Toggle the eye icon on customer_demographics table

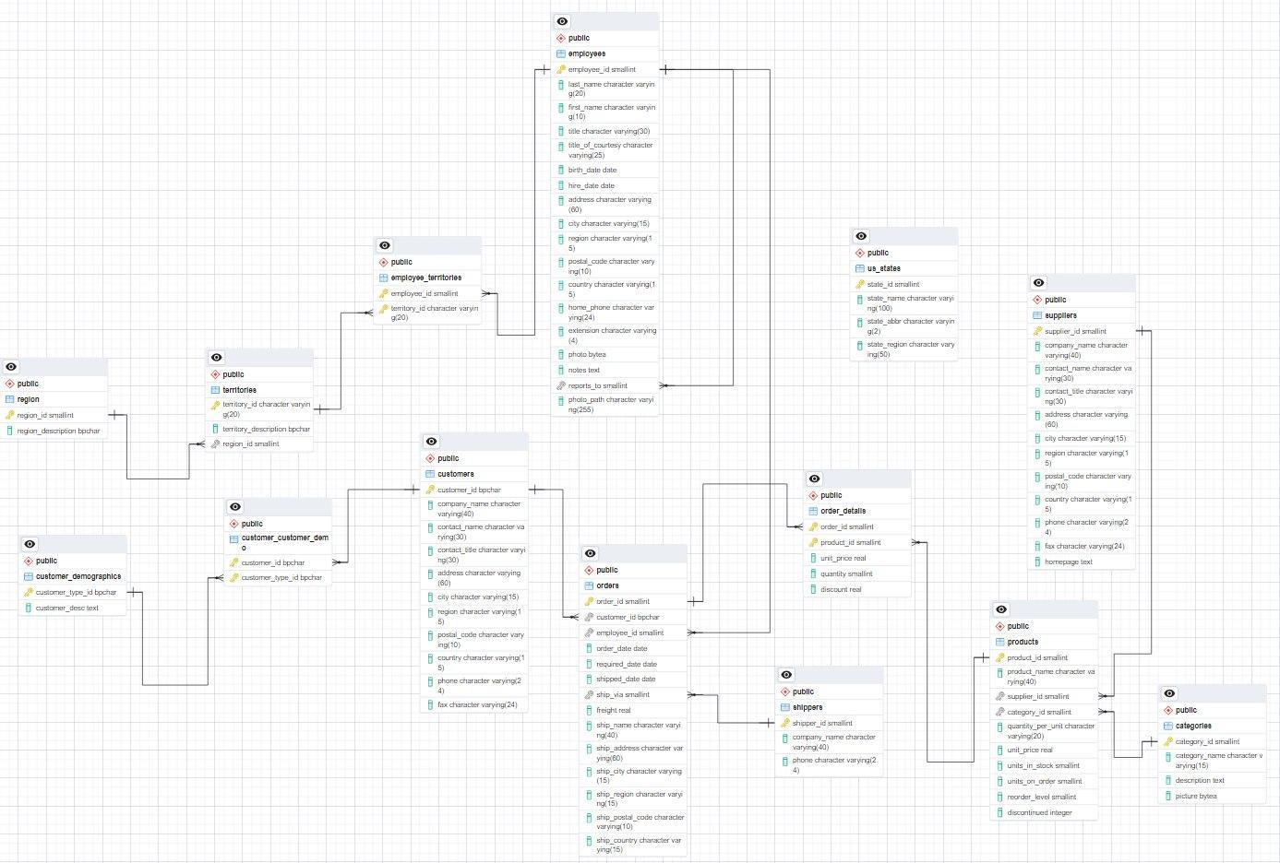coord(30,544)
